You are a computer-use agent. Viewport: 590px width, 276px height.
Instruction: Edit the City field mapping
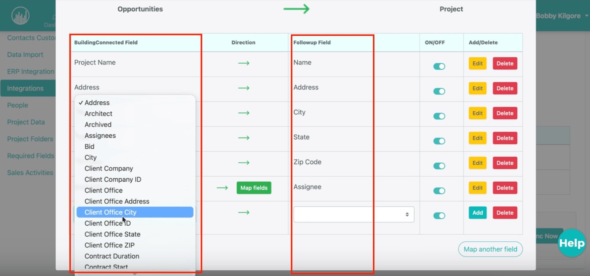click(x=477, y=113)
